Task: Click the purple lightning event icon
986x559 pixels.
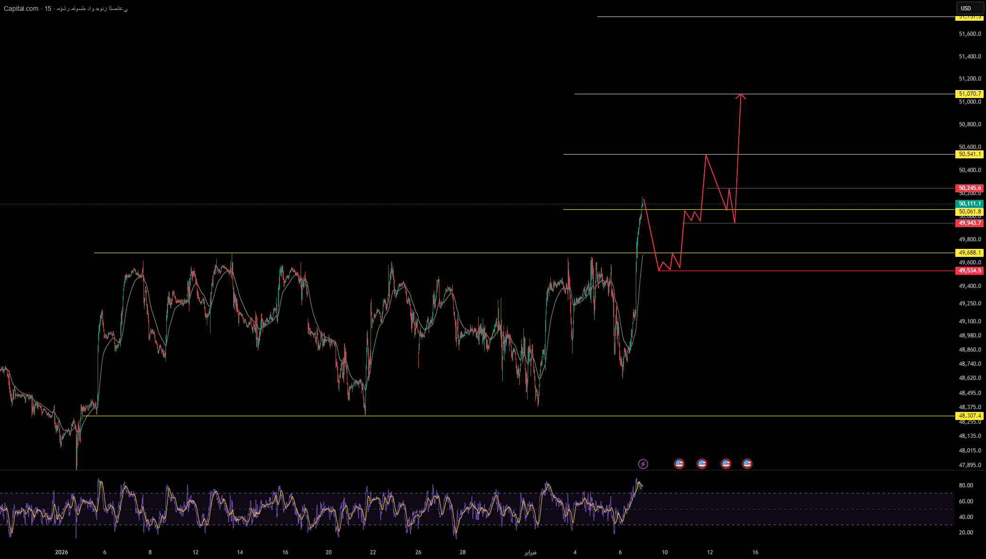Action: [x=643, y=464]
